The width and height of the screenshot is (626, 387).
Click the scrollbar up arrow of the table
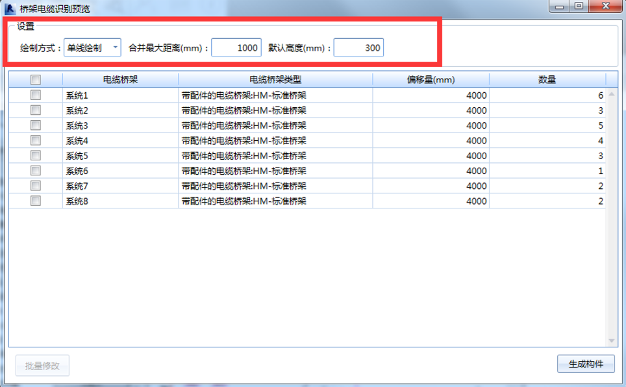click(611, 94)
